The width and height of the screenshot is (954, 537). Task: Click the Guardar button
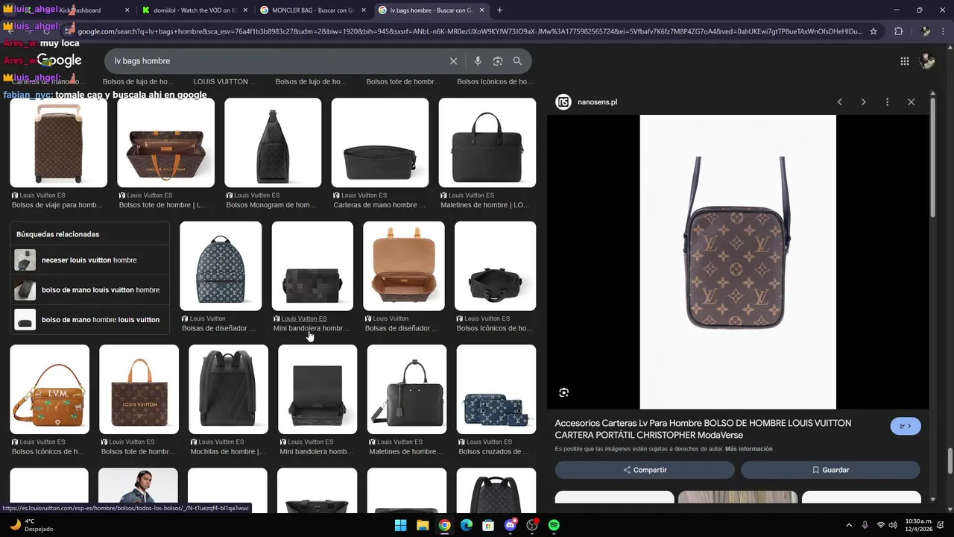point(830,470)
